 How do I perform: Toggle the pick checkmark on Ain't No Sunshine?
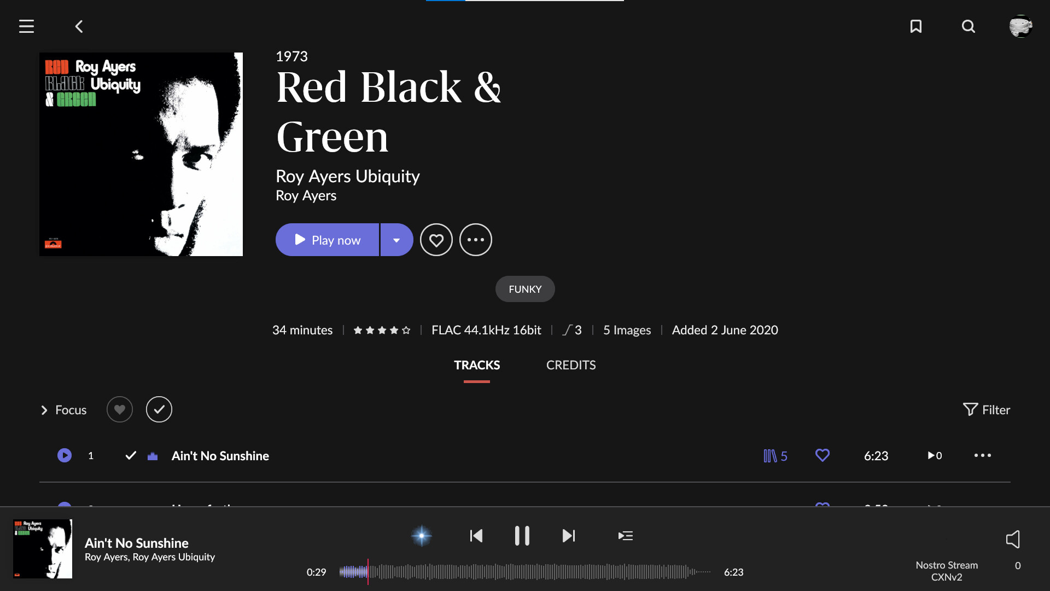tap(131, 455)
